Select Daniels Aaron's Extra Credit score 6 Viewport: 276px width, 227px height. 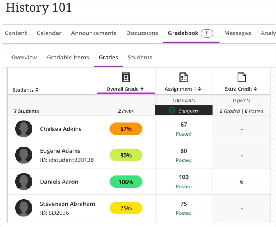[x=241, y=182]
